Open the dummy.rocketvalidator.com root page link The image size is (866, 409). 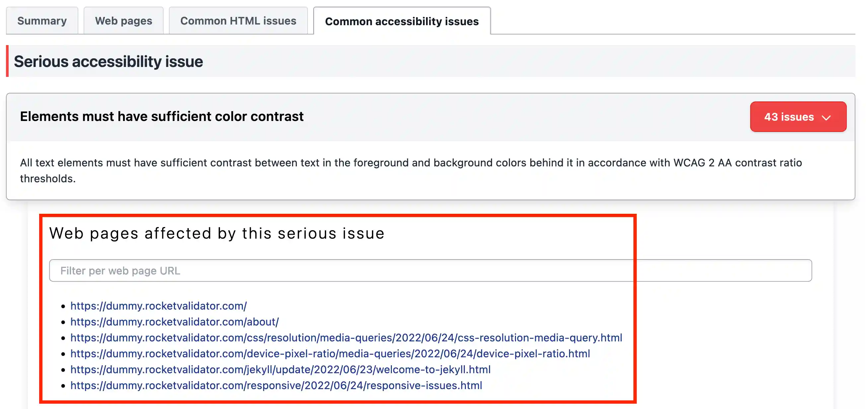[x=158, y=306]
